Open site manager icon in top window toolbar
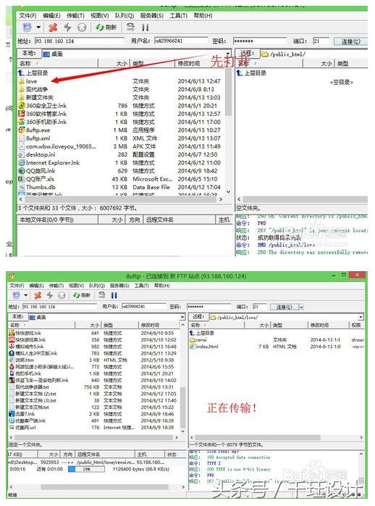Image resolution: width=375 pixels, height=506 pixels. click(x=27, y=27)
